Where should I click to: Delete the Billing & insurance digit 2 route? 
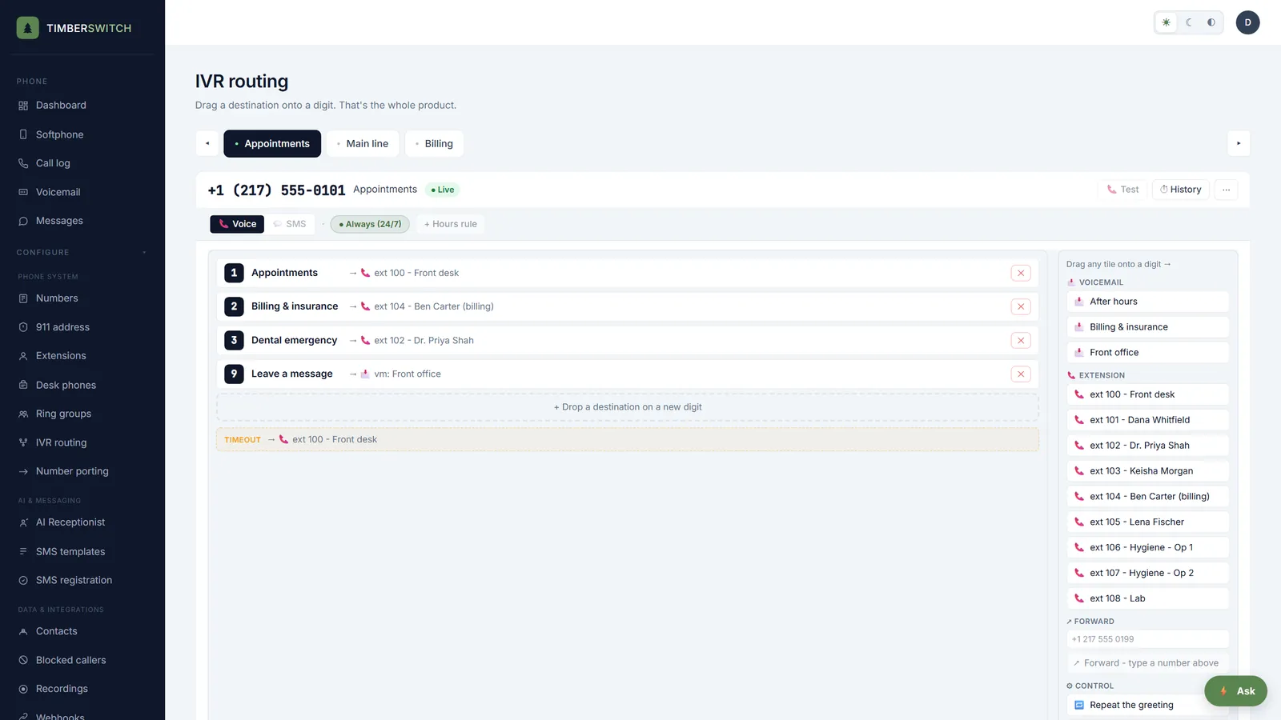pos(1021,306)
